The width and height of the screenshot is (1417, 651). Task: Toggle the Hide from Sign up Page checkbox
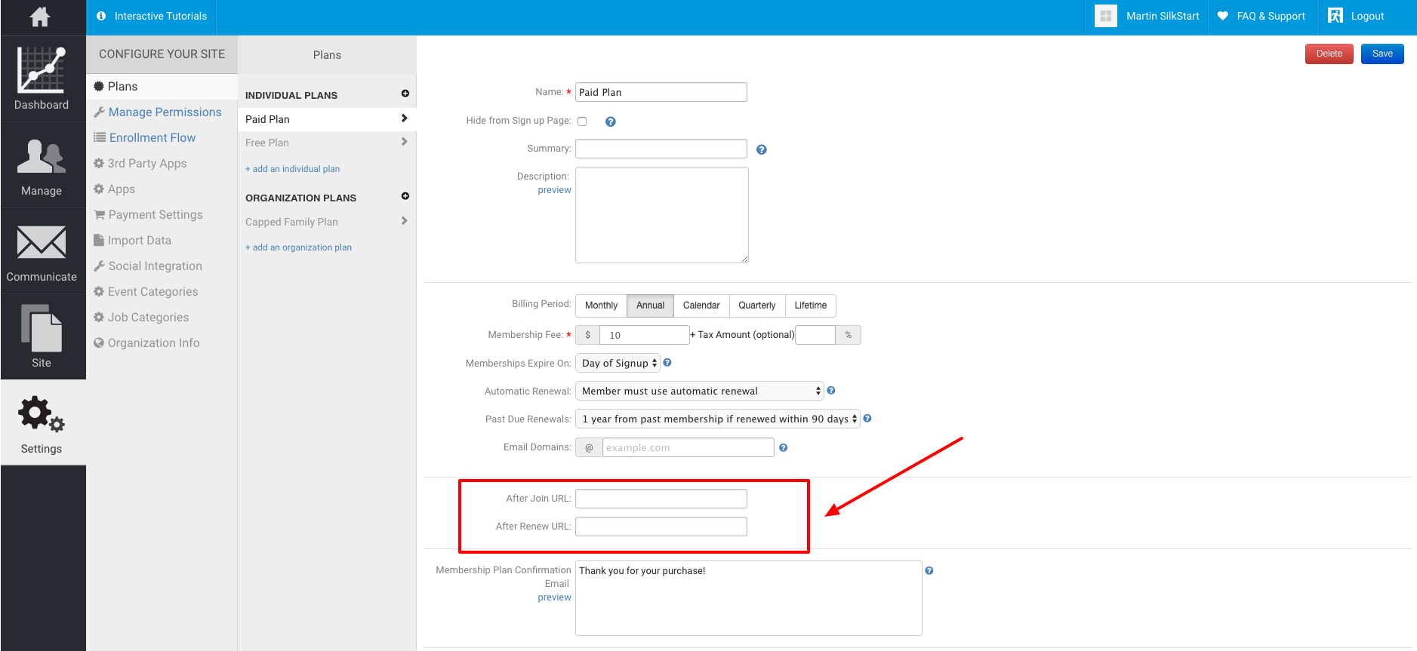tap(582, 121)
